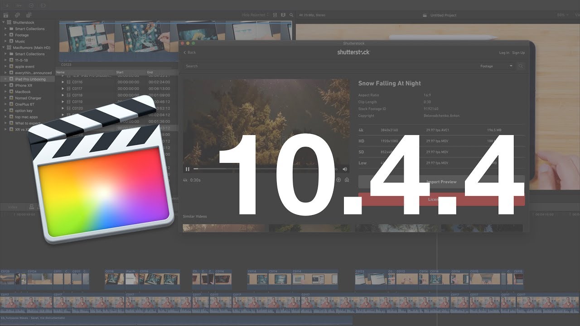Select the iPhone XR event
The image size is (580, 326).
[24, 85]
